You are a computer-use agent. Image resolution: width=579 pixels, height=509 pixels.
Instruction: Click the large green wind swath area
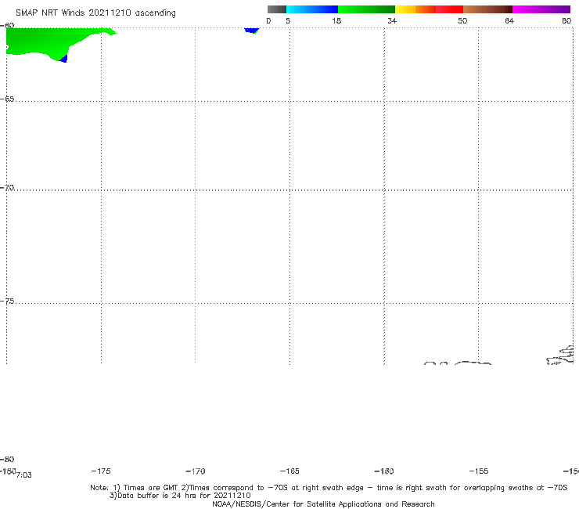coord(45,42)
